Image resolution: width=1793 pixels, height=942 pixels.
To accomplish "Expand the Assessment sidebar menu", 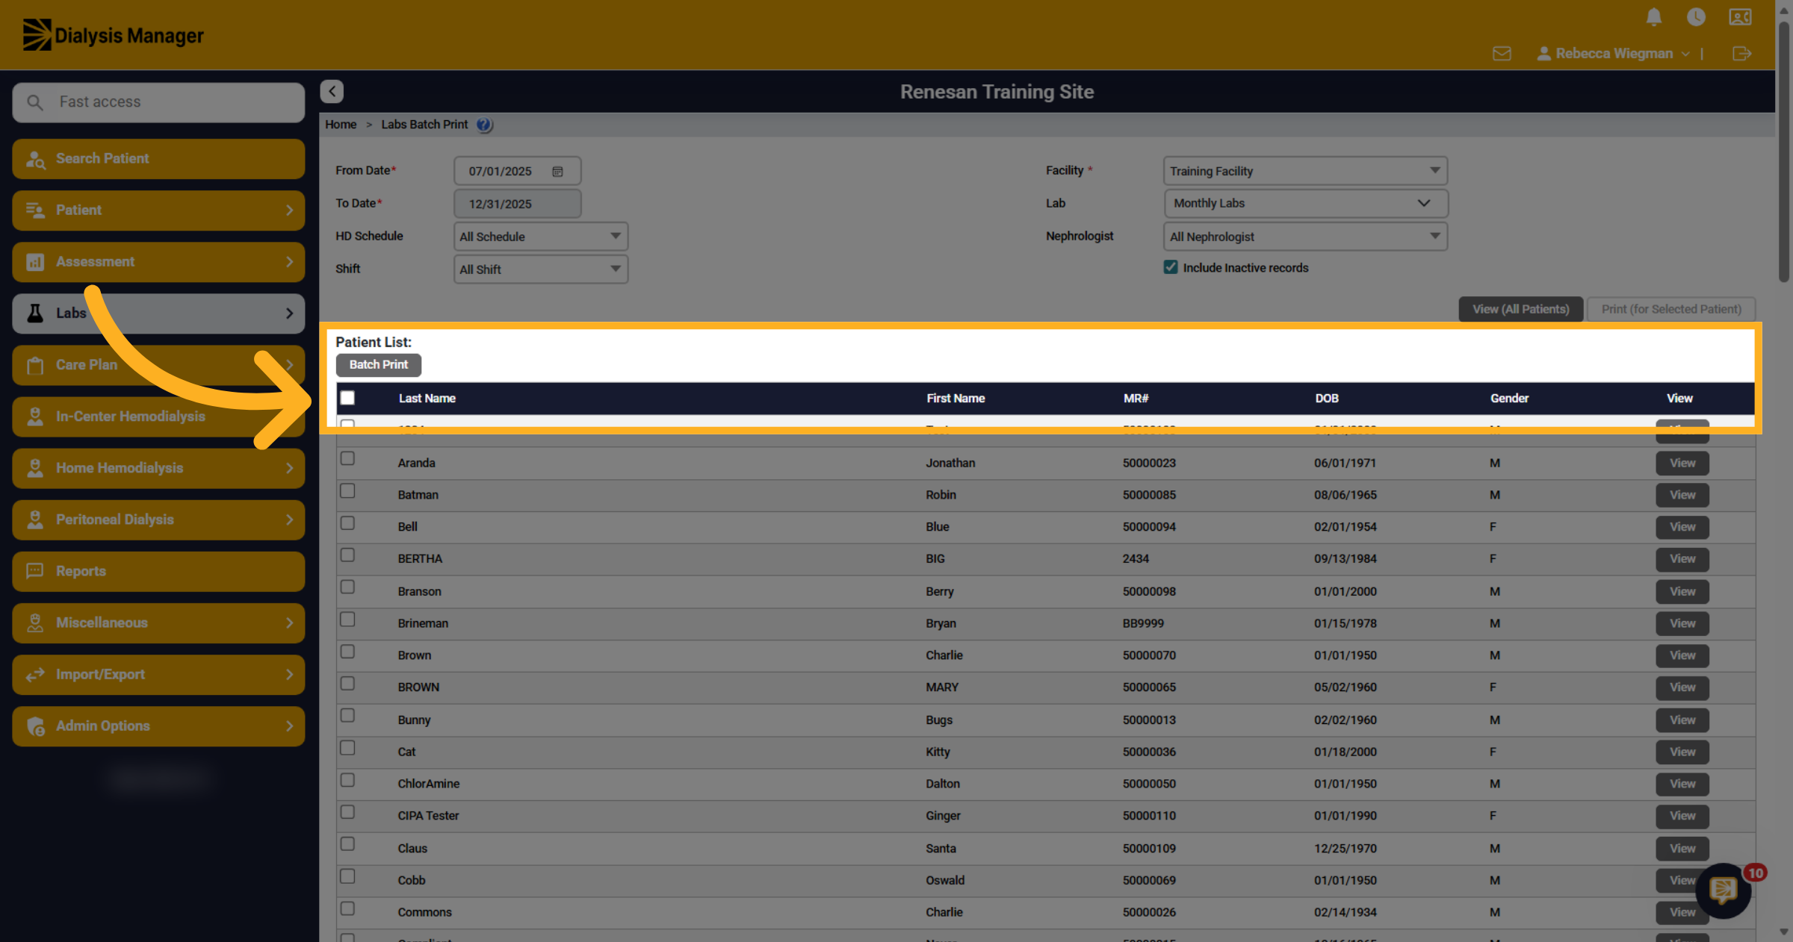I will [x=158, y=262].
